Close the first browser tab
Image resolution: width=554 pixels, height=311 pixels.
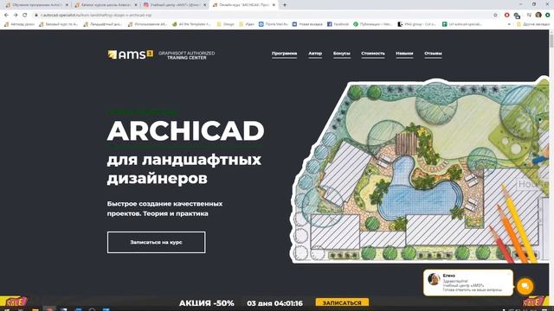68,5
